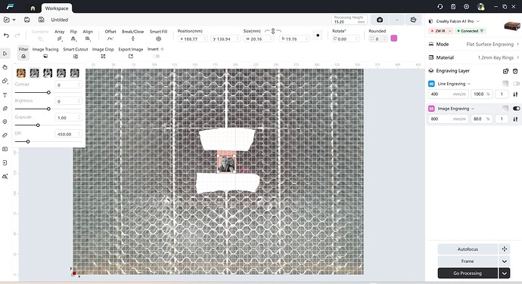Toggle the Image Engraving layer switch
The width and height of the screenshot is (522, 284).
coord(517,109)
